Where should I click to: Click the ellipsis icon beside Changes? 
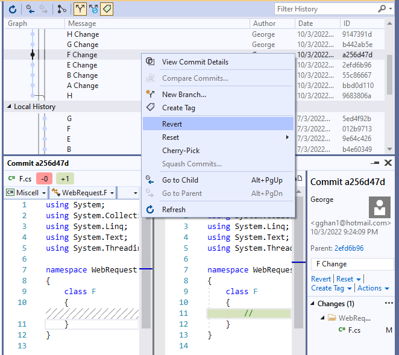click(x=388, y=303)
